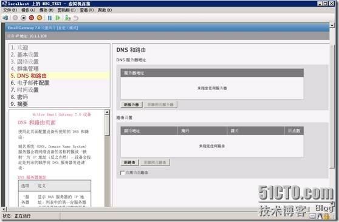Send Ctrl+Alt+Delete via the toolbar icon
Image resolution: width=339 pixels, height=222 pixels.
pos(5,18)
